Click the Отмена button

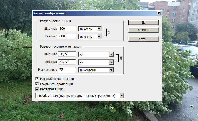[x=144, y=30]
